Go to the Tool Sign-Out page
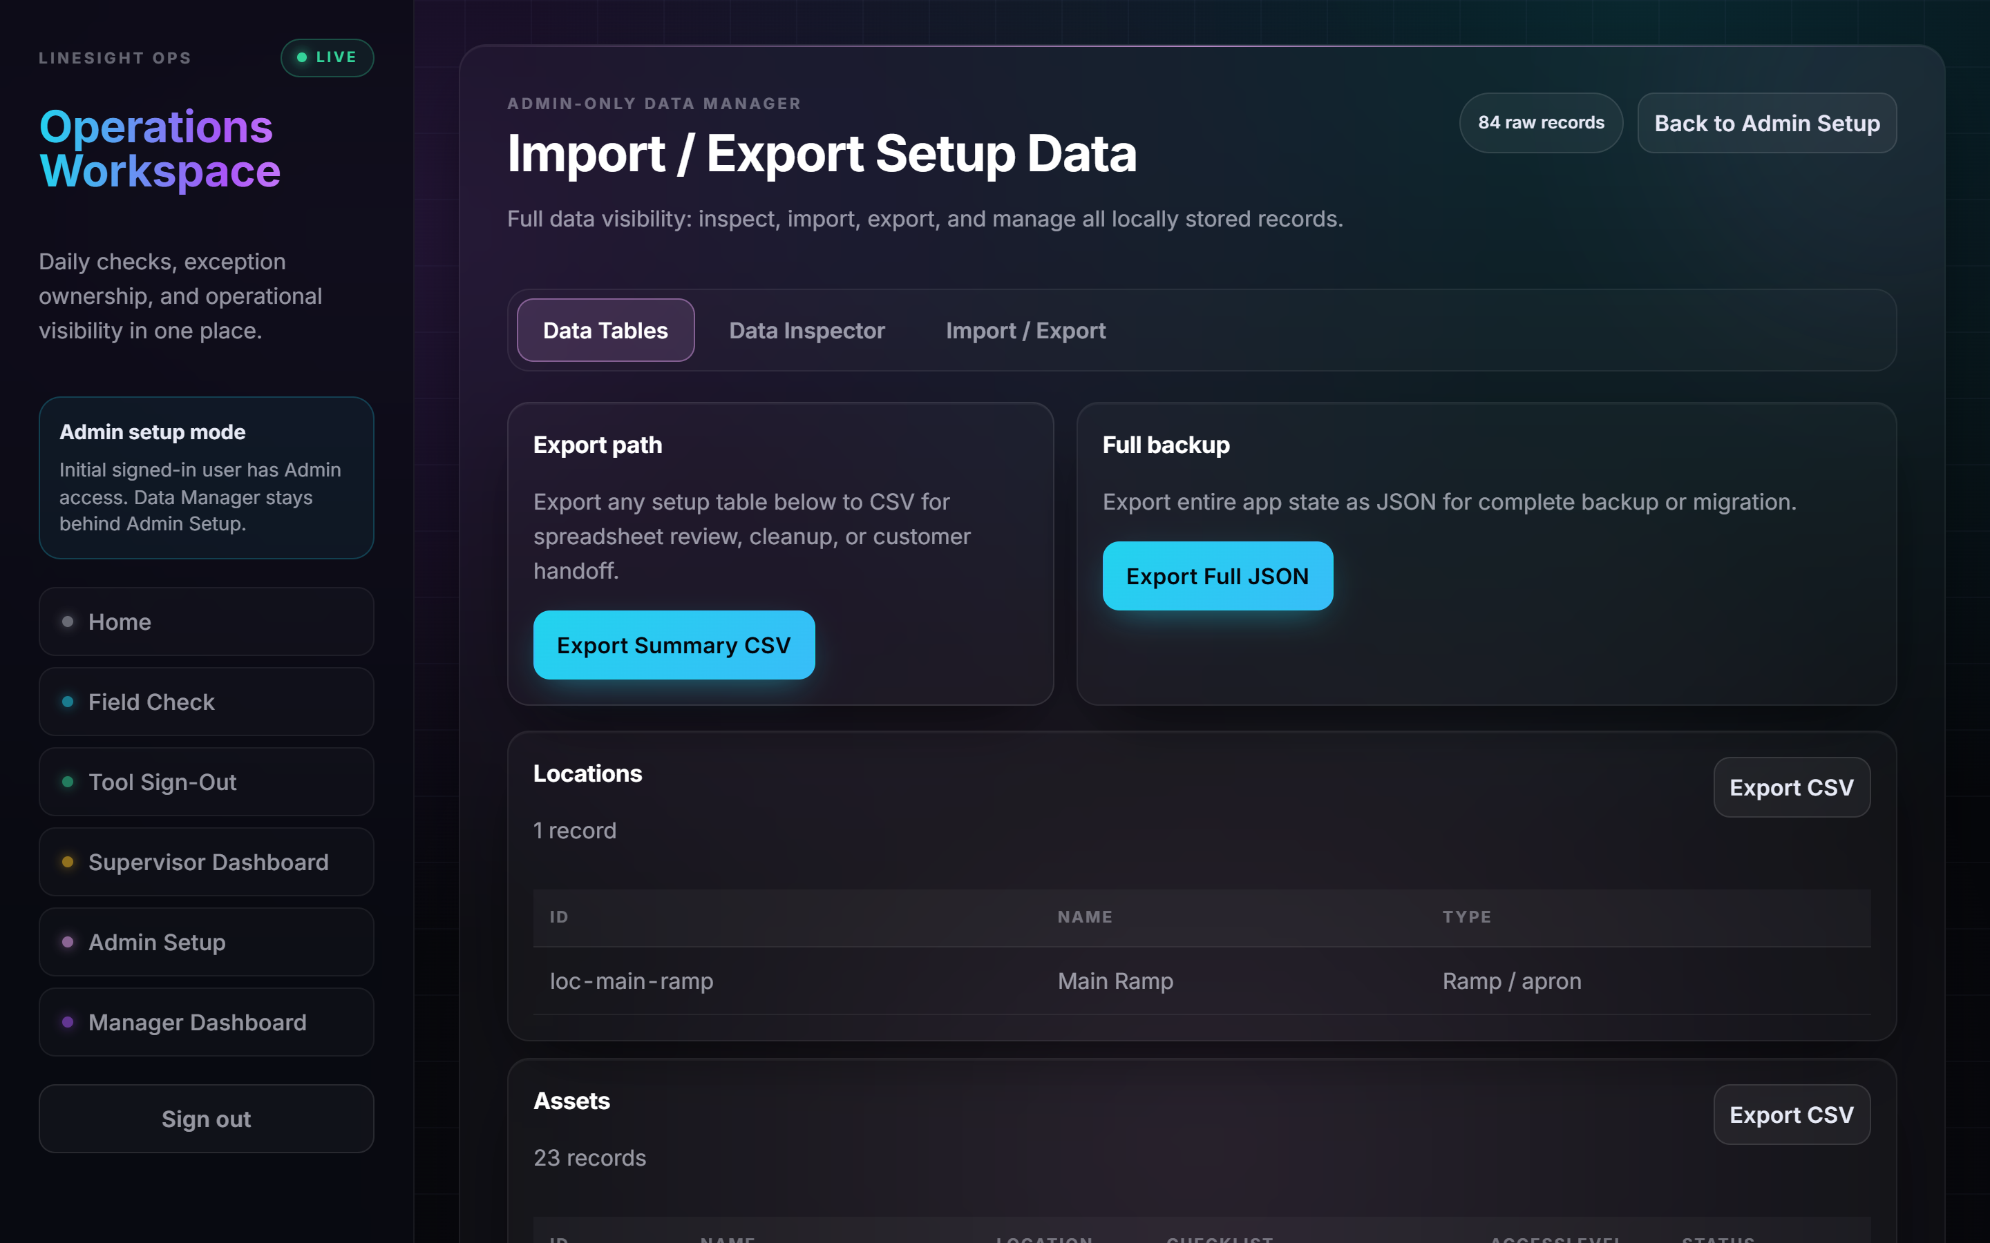The height and width of the screenshot is (1243, 1990). [207, 782]
